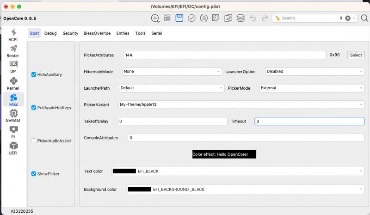Image resolution: width=370 pixels, height=215 pixels.
Task: Open the Booter rocket sidebar section
Action: [13, 51]
